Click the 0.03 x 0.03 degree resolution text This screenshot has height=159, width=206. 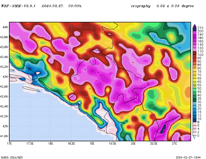[x=175, y=6]
